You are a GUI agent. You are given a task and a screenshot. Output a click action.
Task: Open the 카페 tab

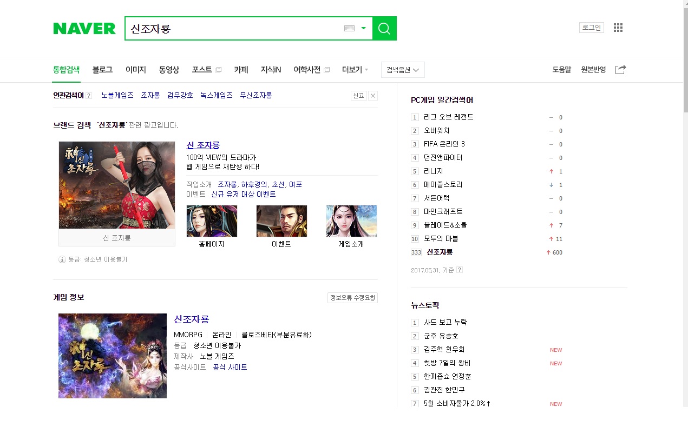click(x=241, y=70)
